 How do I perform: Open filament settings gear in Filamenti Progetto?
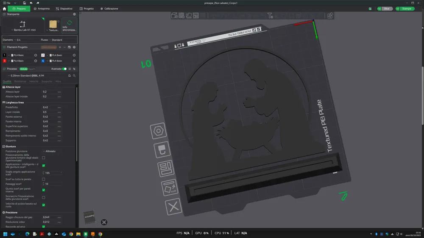pyautogui.click(x=74, y=47)
